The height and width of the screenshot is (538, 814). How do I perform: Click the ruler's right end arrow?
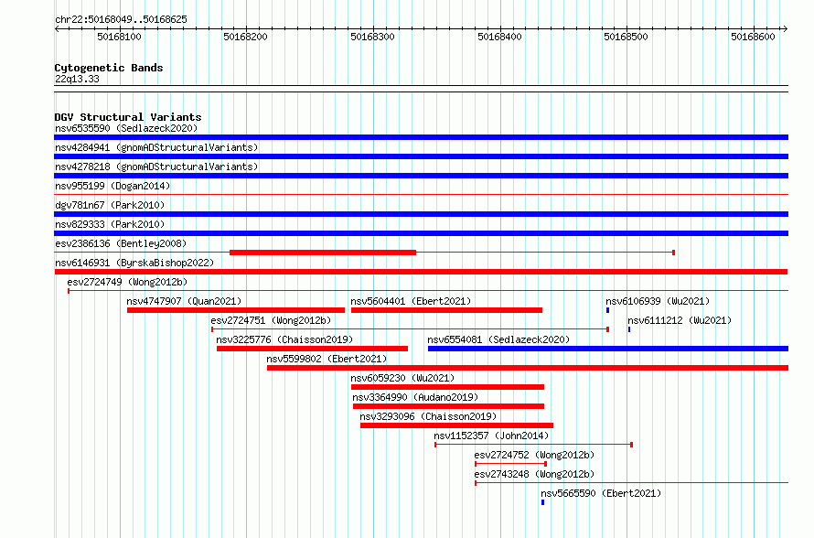pos(786,28)
